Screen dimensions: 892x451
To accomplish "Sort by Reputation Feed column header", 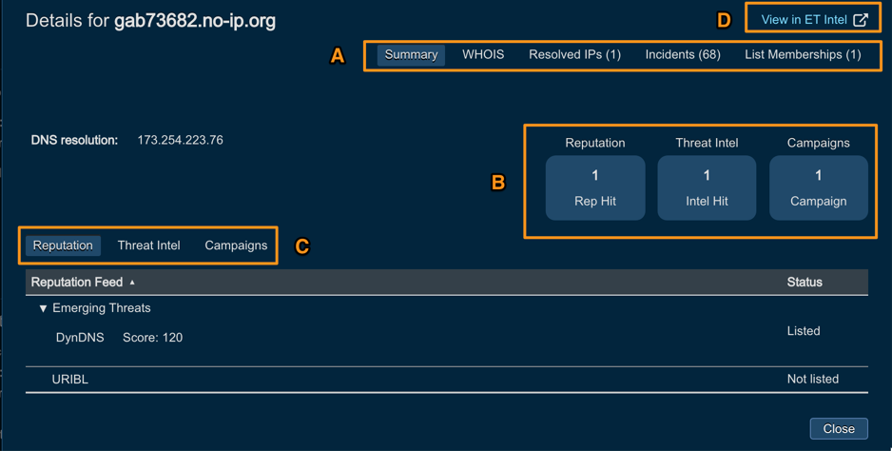I will tap(77, 283).
